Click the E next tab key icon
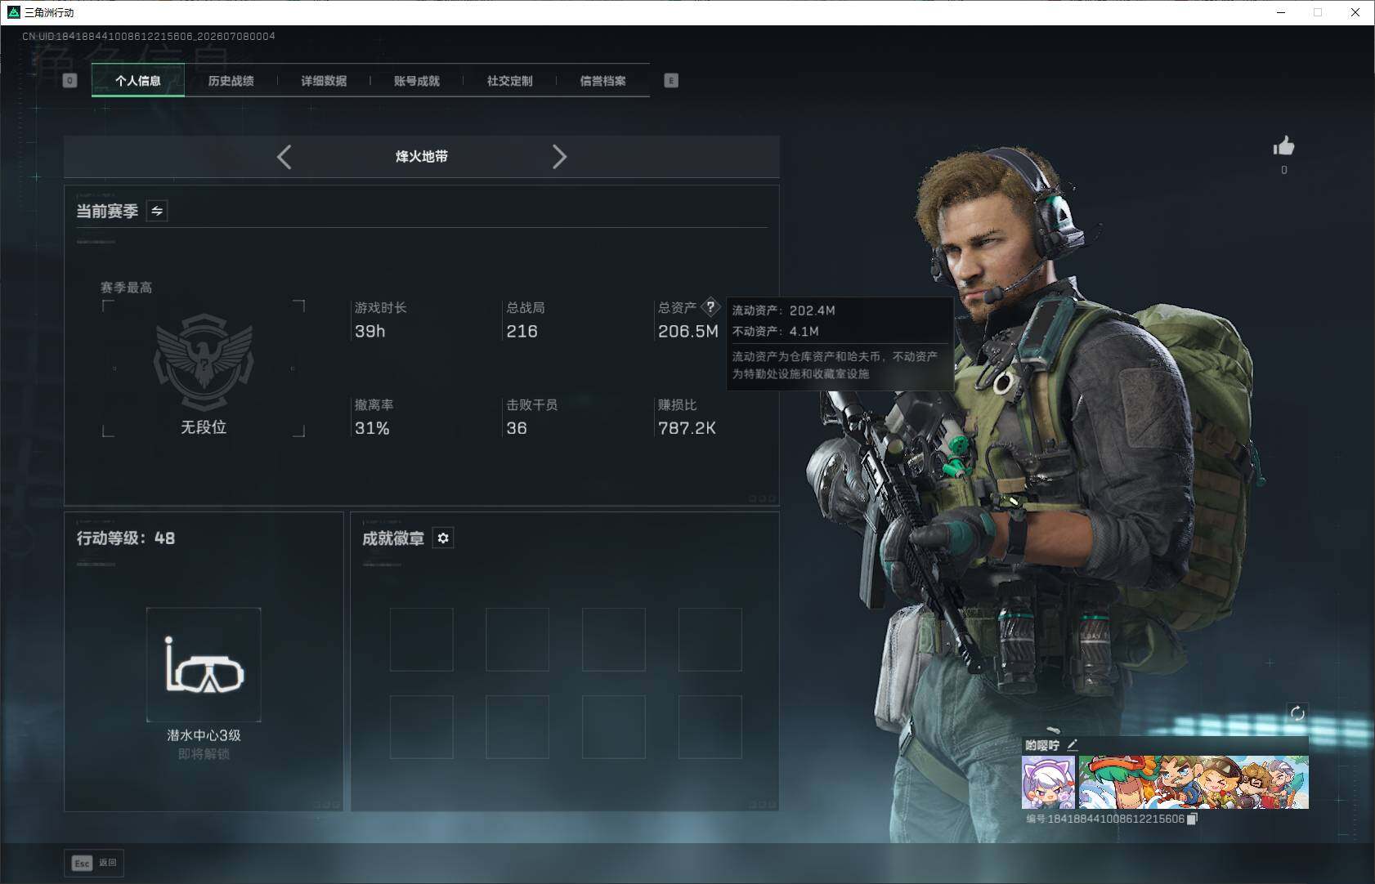This screenshot has height=884, width=1375. [671, 81]
